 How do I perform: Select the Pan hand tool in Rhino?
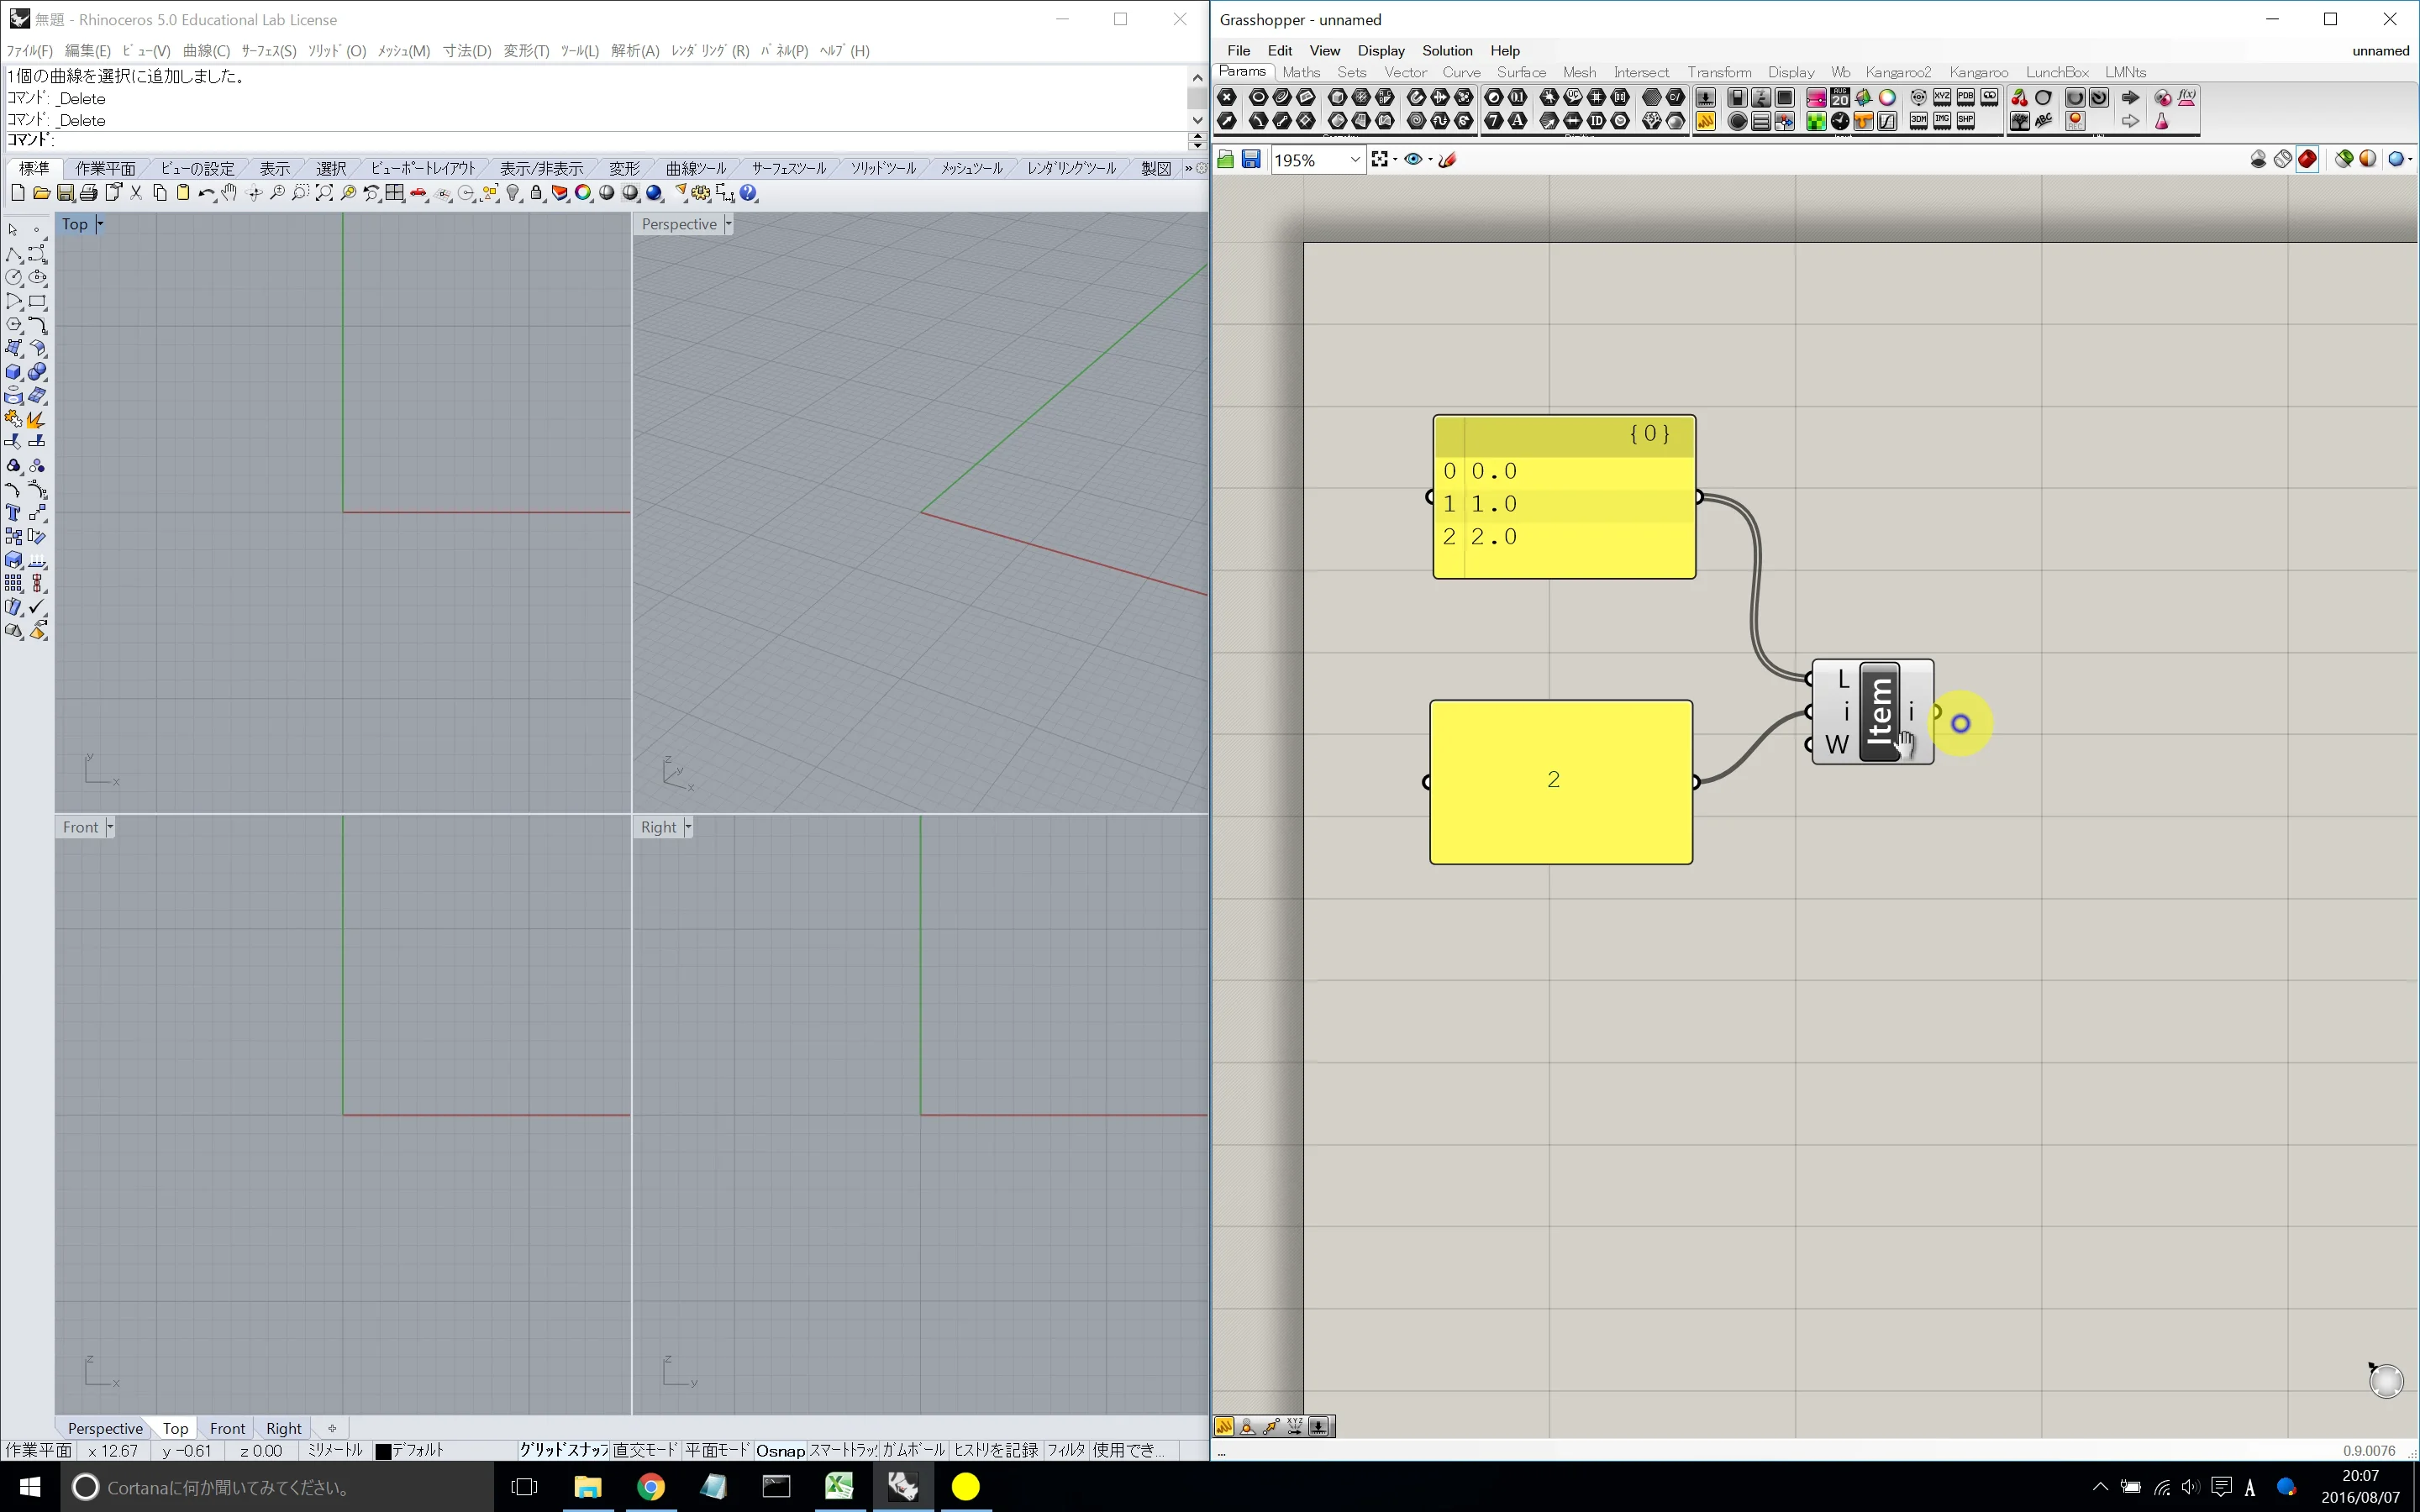click(x=230, y=193)
